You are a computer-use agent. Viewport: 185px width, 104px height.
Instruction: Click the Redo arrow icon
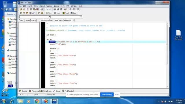point(50,9)
